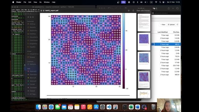
Task: Click refresh icon in file browser
Action: (178, 25)
